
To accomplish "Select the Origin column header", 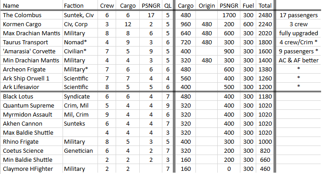I will [207, 5].
